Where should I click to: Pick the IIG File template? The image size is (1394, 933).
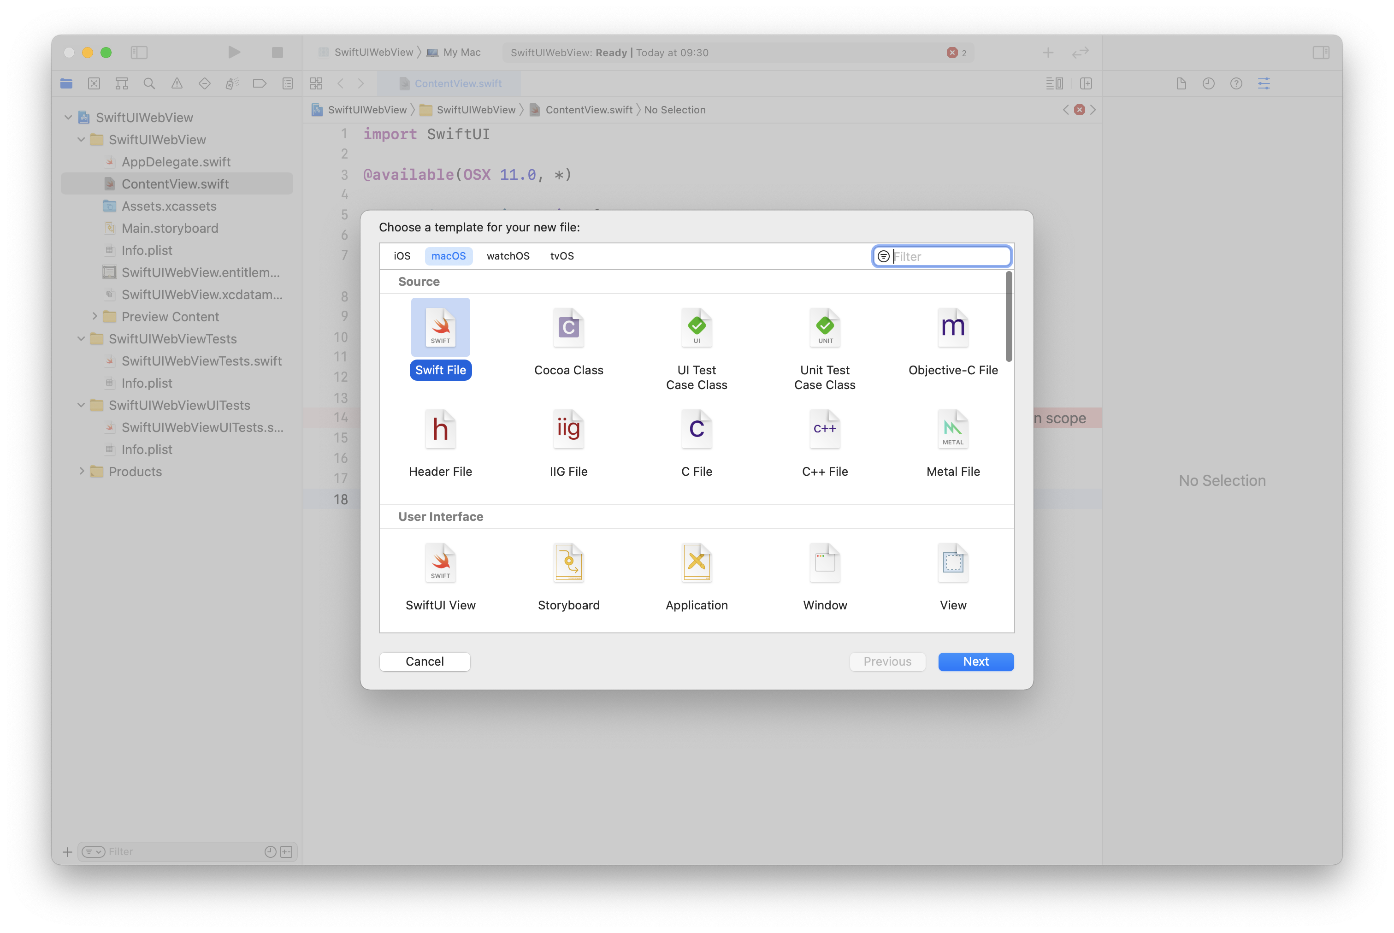click(x=568, y=444)
